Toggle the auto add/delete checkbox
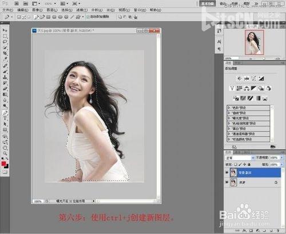The height and width of the screenshot is (234, 286). [88, 17]
